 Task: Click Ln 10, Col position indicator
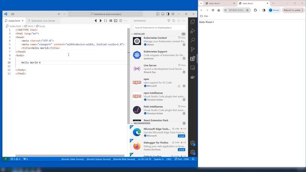144,159
